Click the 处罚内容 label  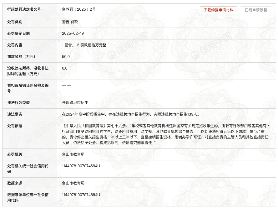click(x=15, y=45)
